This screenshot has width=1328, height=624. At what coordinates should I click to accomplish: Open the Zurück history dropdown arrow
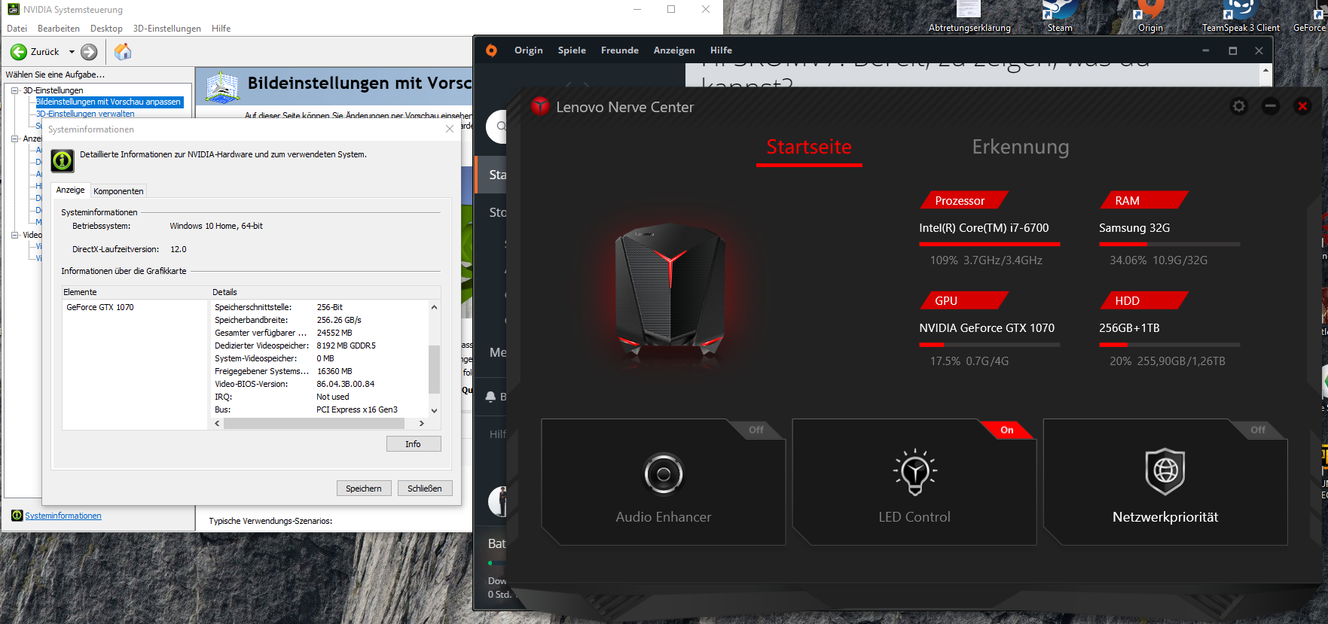(x=72, y=52)
